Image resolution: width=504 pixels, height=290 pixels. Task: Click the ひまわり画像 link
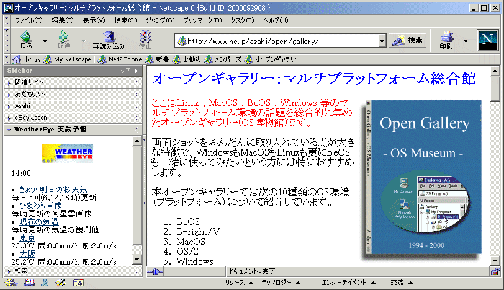(40, 205)
